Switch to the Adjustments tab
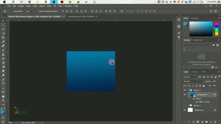Screen dimensions: 221x124 point(198,40)
